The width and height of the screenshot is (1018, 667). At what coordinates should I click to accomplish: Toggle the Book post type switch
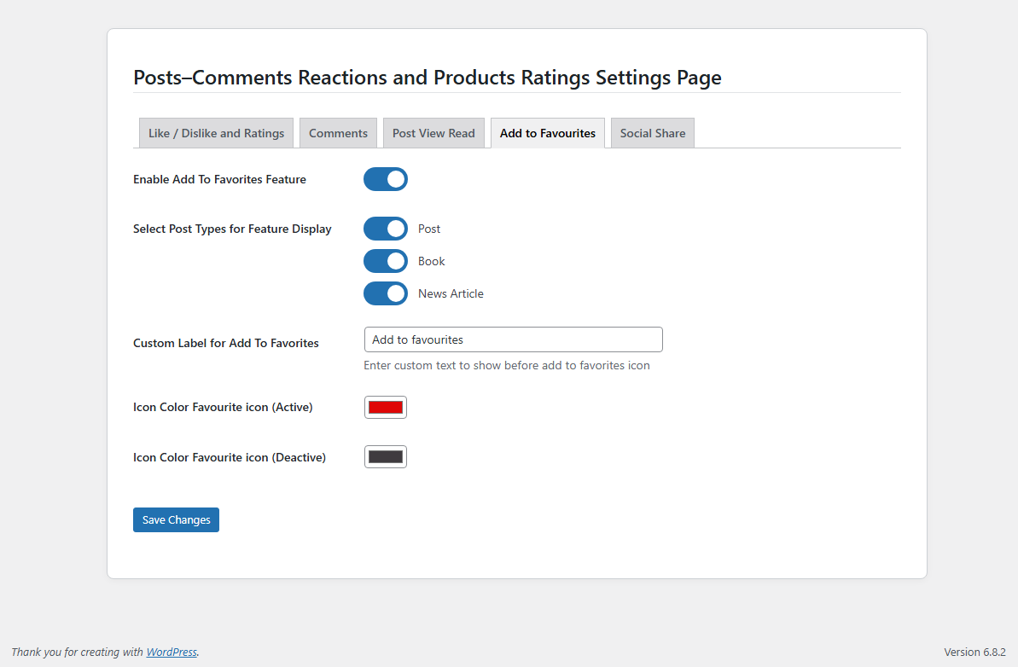coord(386,261)
